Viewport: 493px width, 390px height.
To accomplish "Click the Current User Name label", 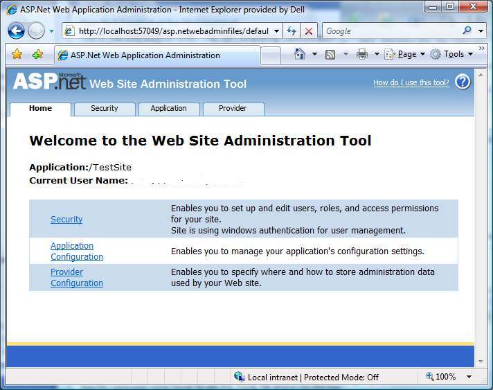I will coord(79,181).
